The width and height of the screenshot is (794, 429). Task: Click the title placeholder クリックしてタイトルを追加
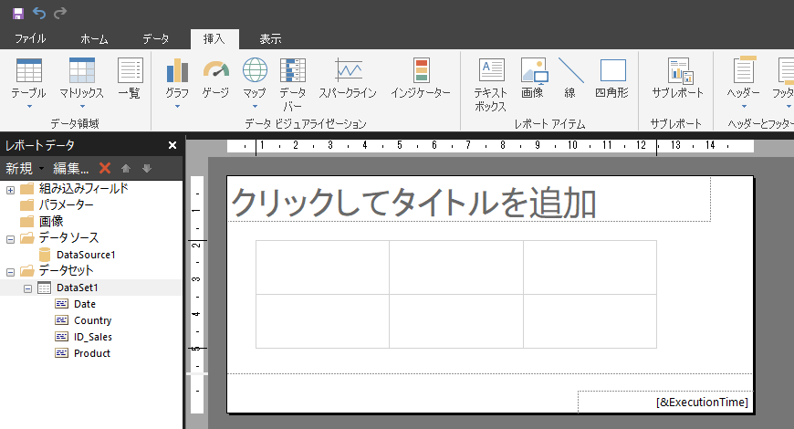(413, 203)
